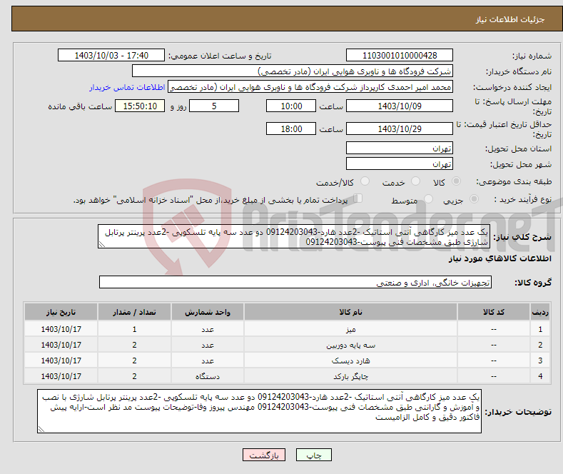The image size is (563, 474).
Task: Select the کالا radio button
Action: pos(456,181)
